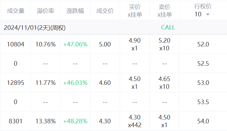Sort by 溢价率 column header
The height and width of the screenshot is (131, 227).
point(45,11)
